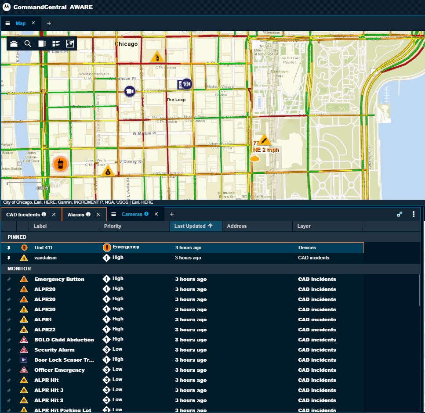The image size is (425, 413).
Task: Open the Cameras tab hamburger menu
Action: point(113,214)
